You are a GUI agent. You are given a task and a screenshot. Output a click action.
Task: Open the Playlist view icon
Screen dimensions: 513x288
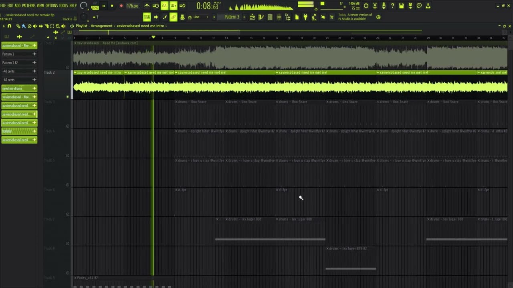coord(252,17)
